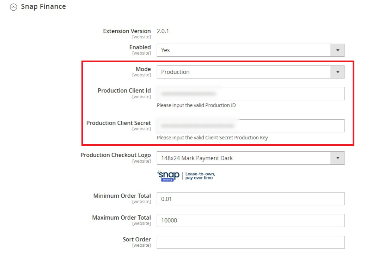Viewport: 378px width, 265px height.
Task: Click the Production Client Id field
Action: (x=250, y=94)
